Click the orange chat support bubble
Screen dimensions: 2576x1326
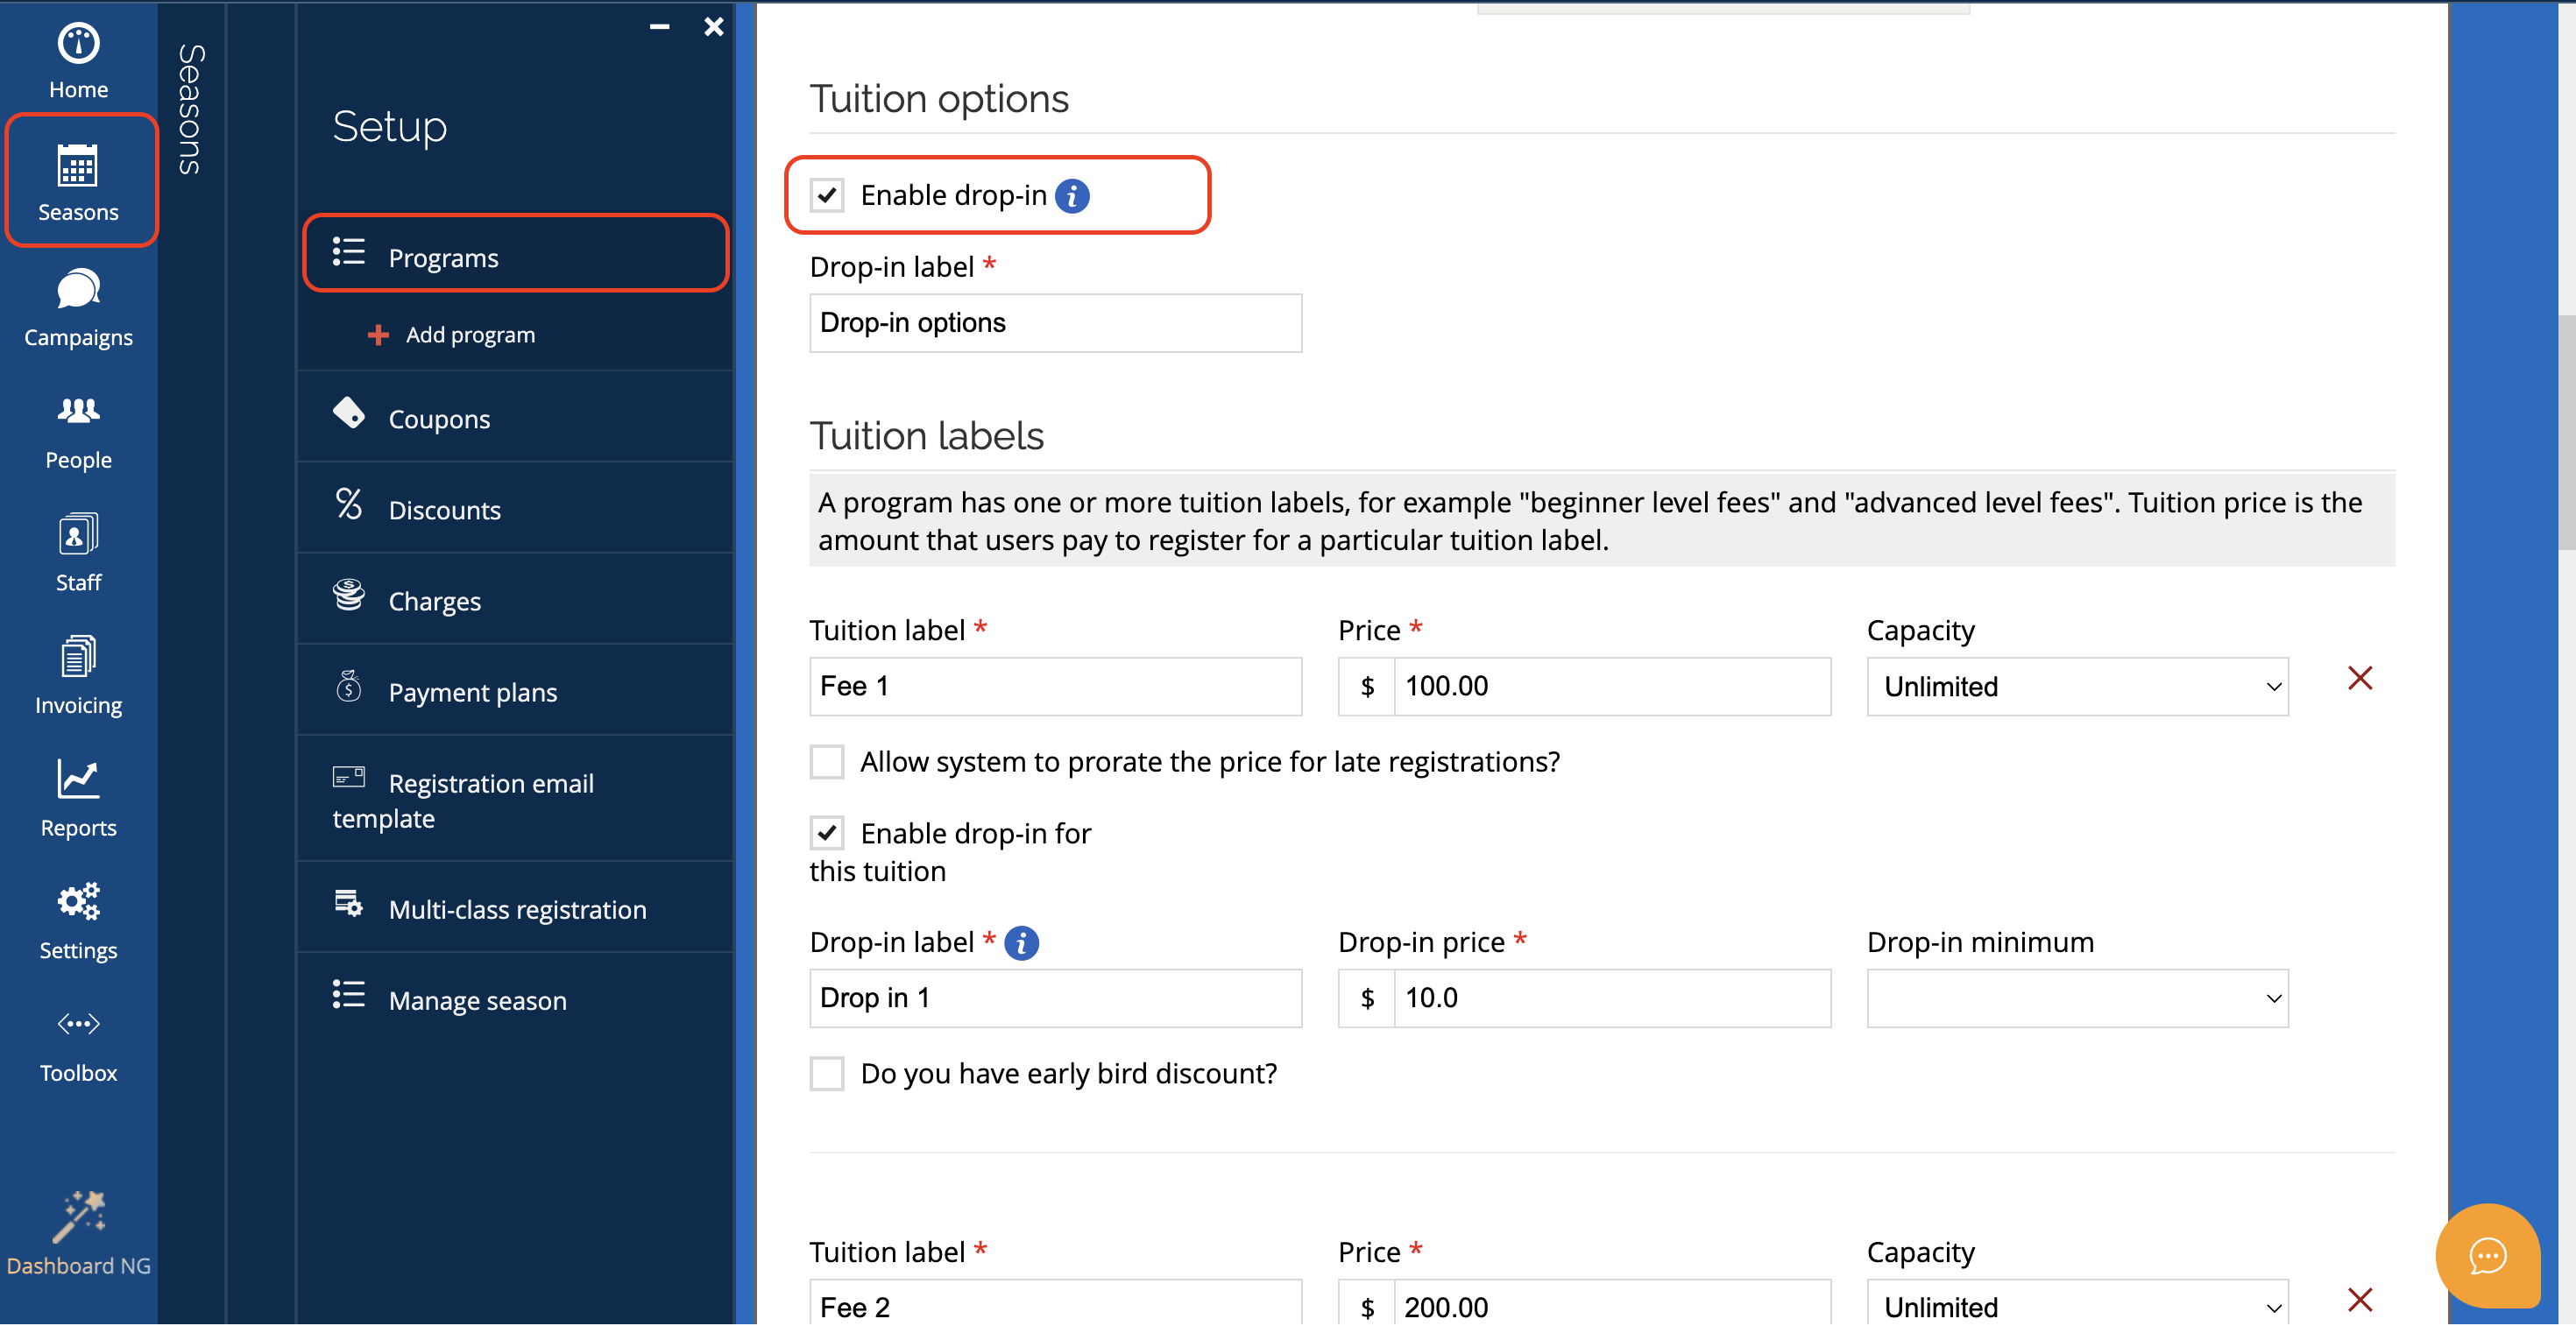2486,1255
